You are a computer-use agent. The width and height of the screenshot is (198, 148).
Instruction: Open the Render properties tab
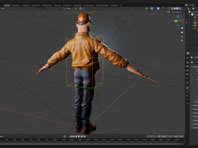(x=187, y=63)
